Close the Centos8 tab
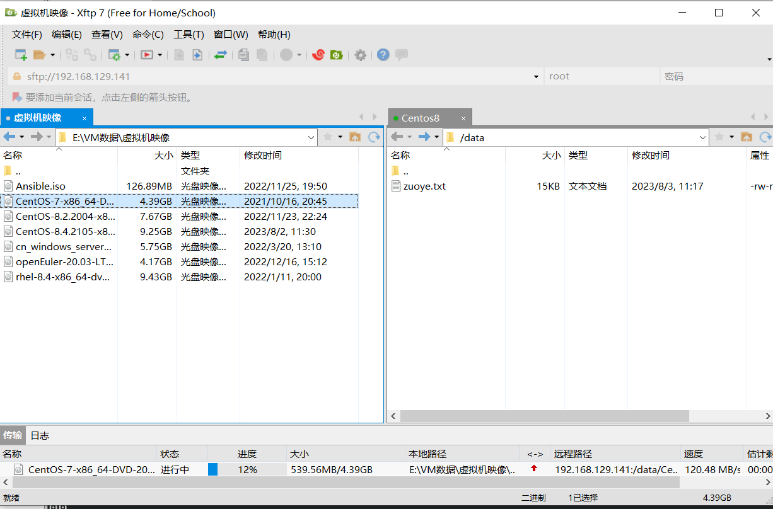 tap(463, 118)
